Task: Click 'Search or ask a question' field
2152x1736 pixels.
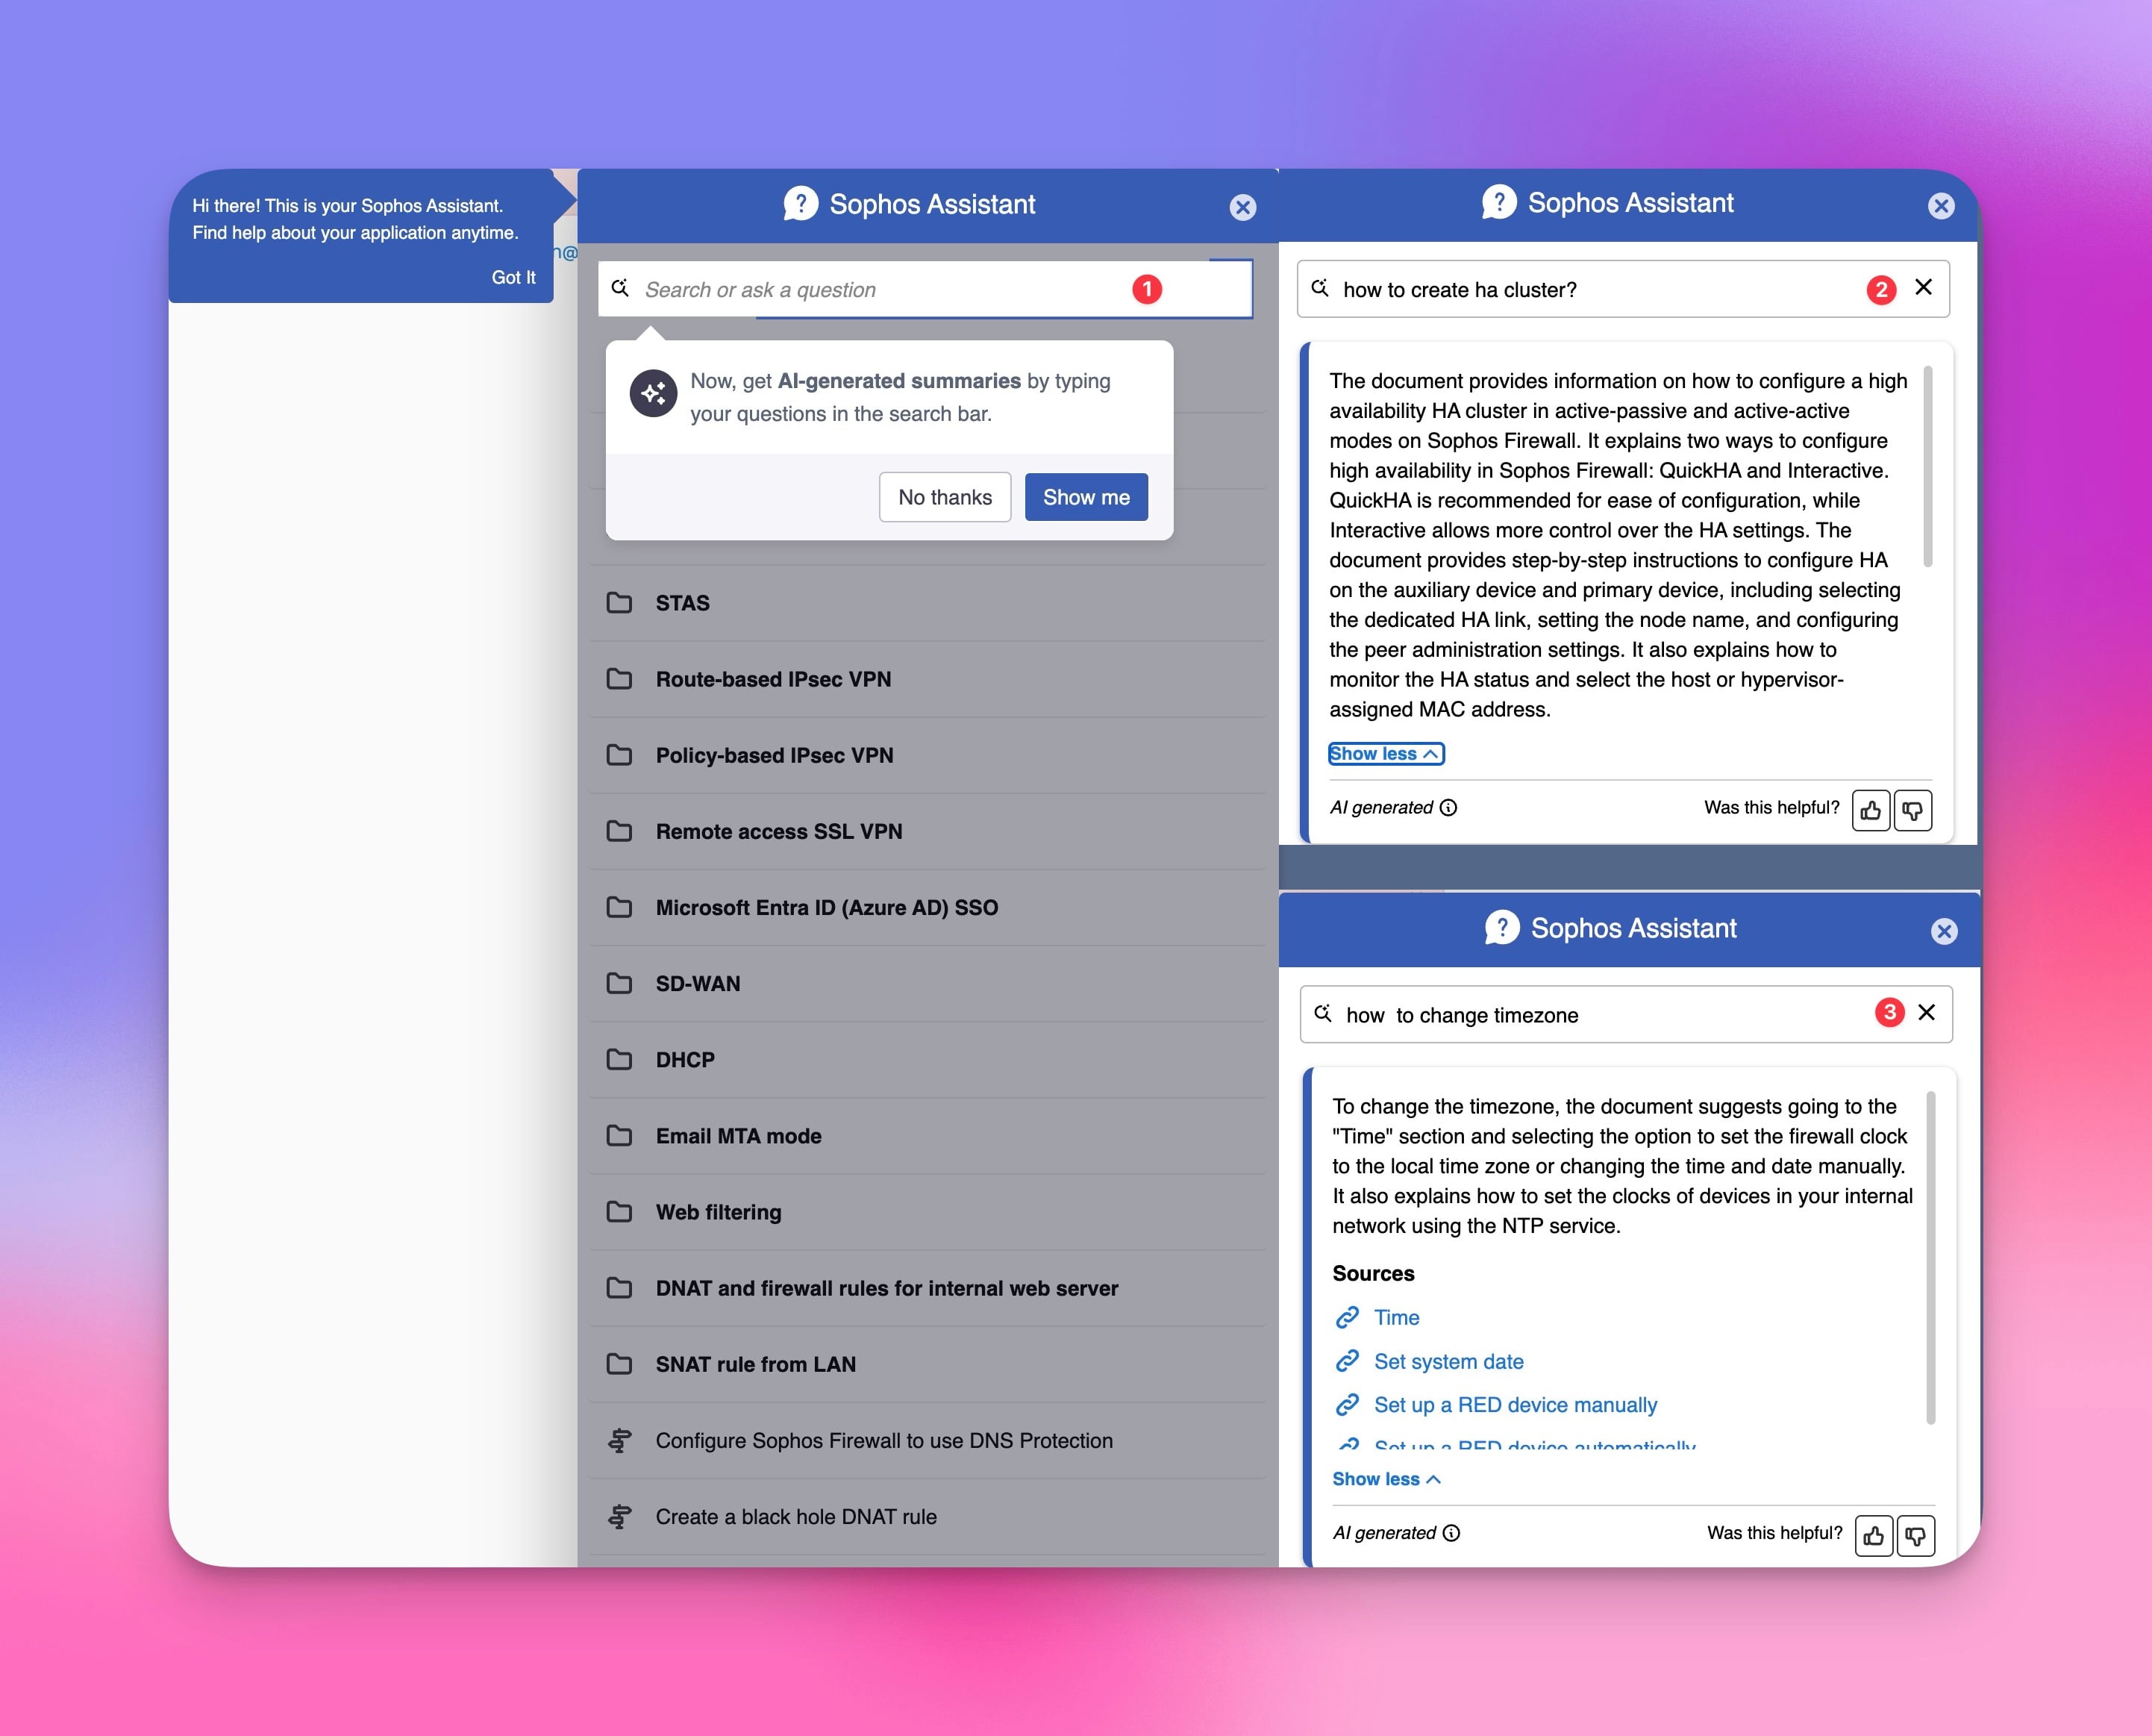Action: 880,290
